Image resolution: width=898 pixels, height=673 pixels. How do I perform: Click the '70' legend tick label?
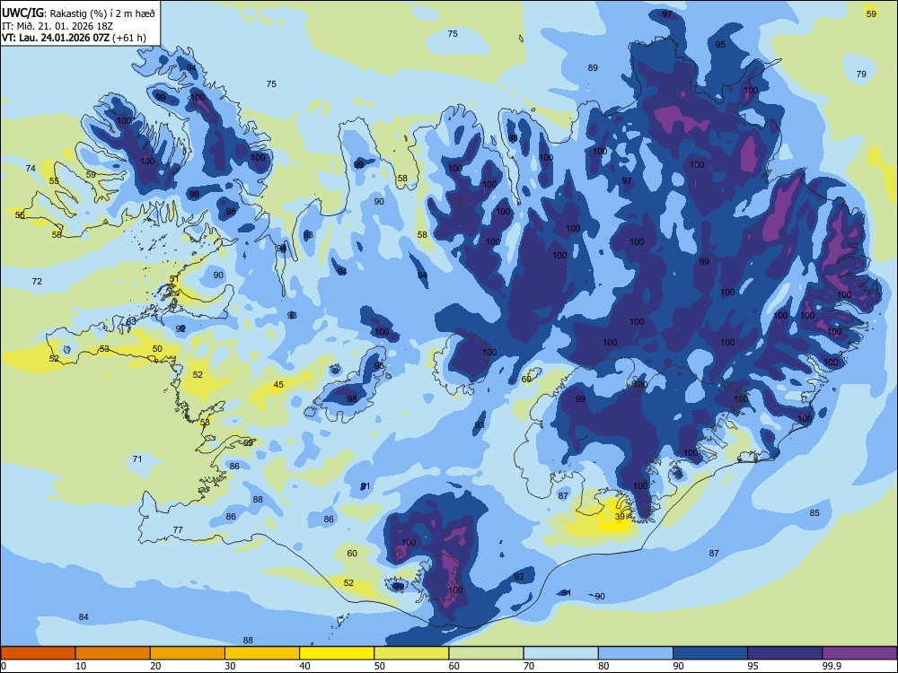(x=529, y=666)
